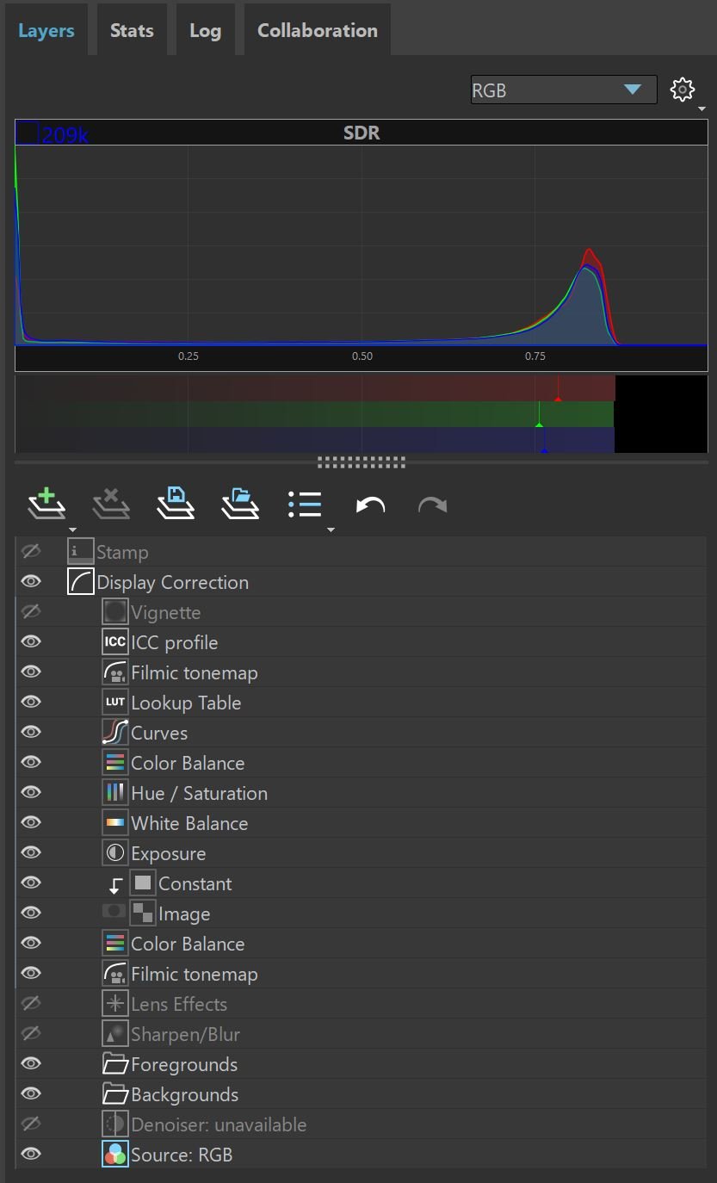Screen dimensions: 717x1183
Task: Click the Stamp layer icon
Action: coord(80,552)
